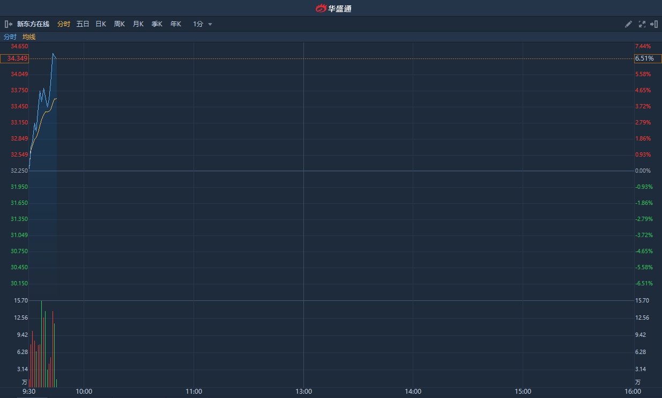Open the pencil drawing tool
The height and width of the screenshot is (398, 662).
629,24
